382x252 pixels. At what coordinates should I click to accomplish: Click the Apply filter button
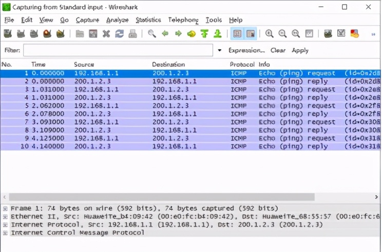[x=300, y=50]
